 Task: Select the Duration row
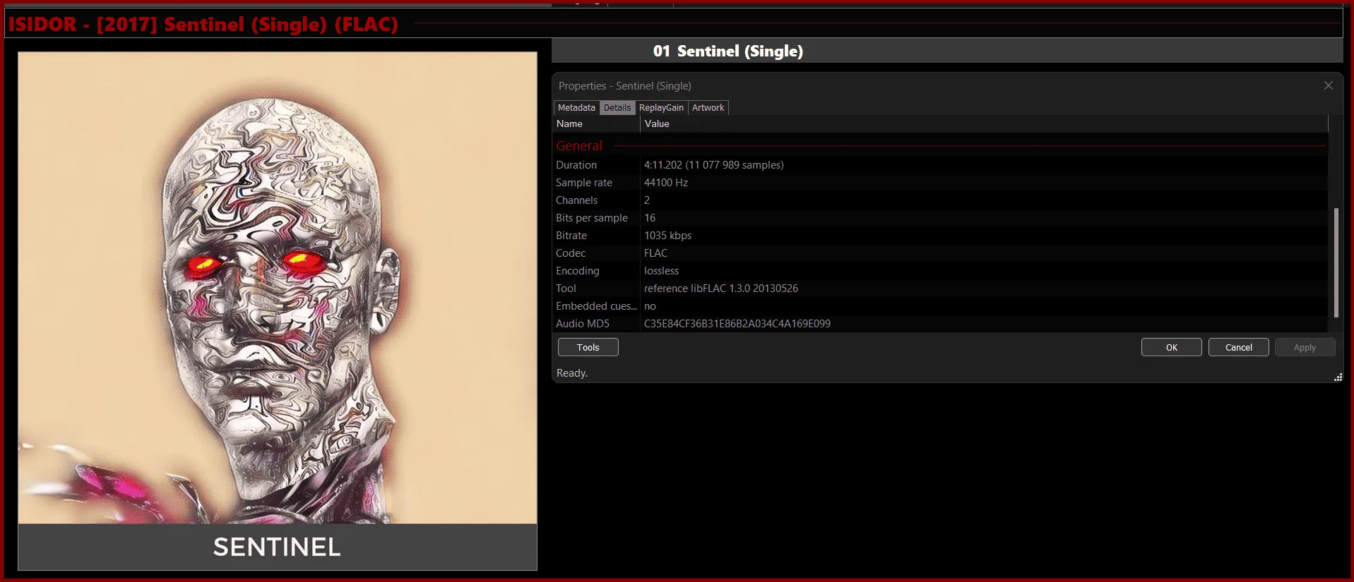(940, 164)
